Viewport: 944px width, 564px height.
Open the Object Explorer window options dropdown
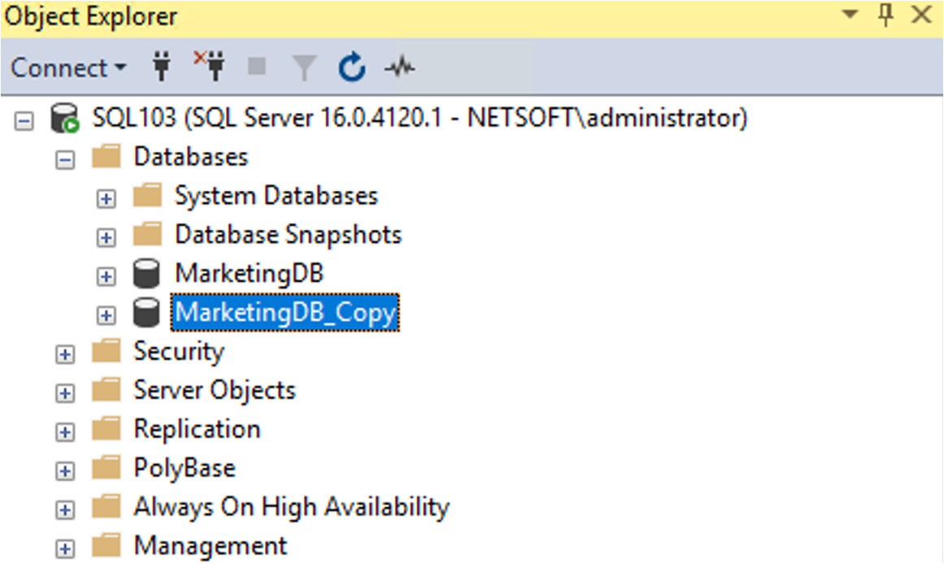pos(851,15)
